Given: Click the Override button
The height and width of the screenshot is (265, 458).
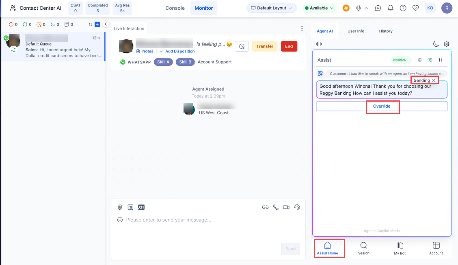Looking at the screenshot, I should (382, 106).
